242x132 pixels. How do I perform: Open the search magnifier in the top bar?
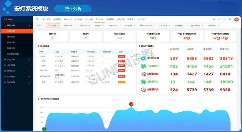tap(214, 19)
